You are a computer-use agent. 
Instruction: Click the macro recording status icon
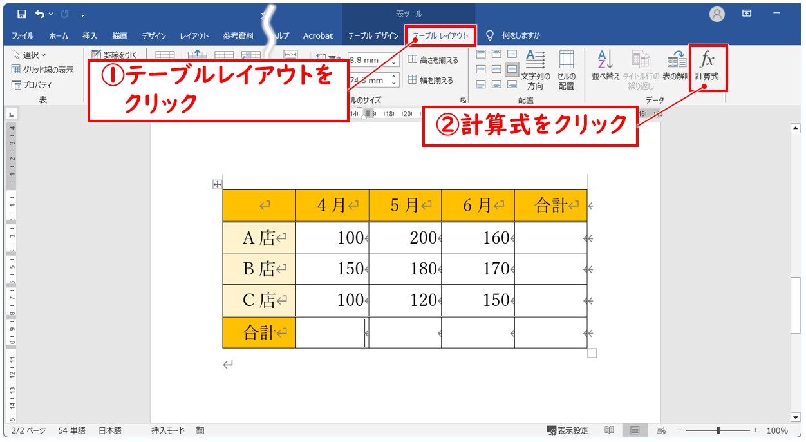click(x=200, y=430)
